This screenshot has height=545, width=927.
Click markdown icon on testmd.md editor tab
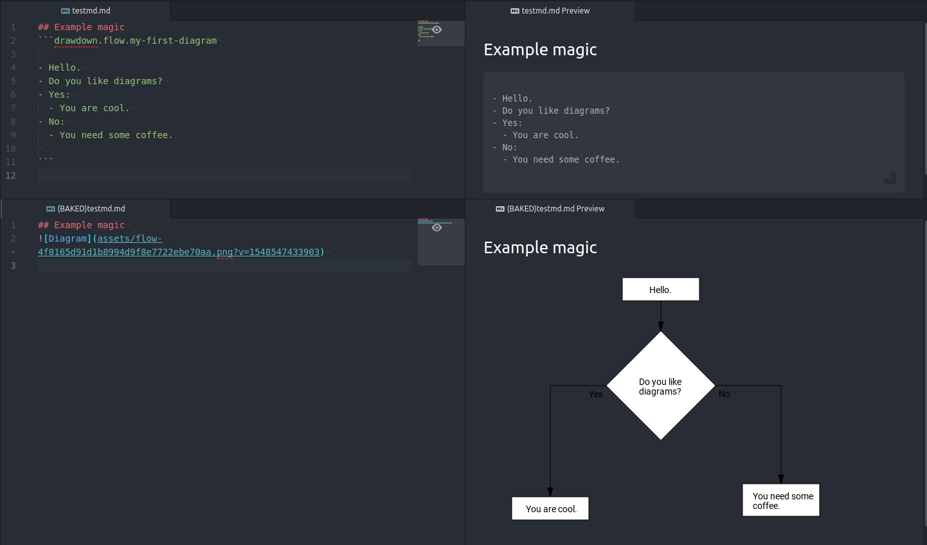(x=65, y=11)
